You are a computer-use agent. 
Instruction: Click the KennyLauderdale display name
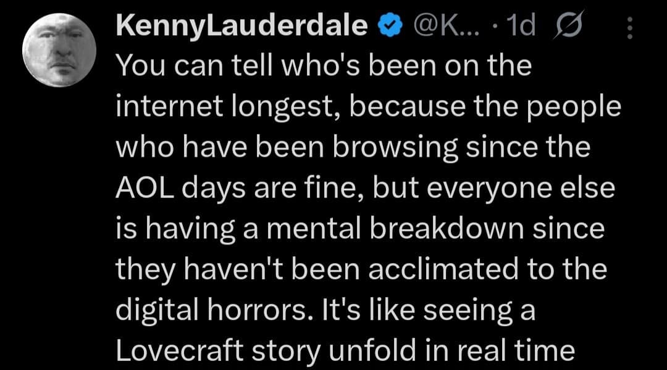point(241,27)
